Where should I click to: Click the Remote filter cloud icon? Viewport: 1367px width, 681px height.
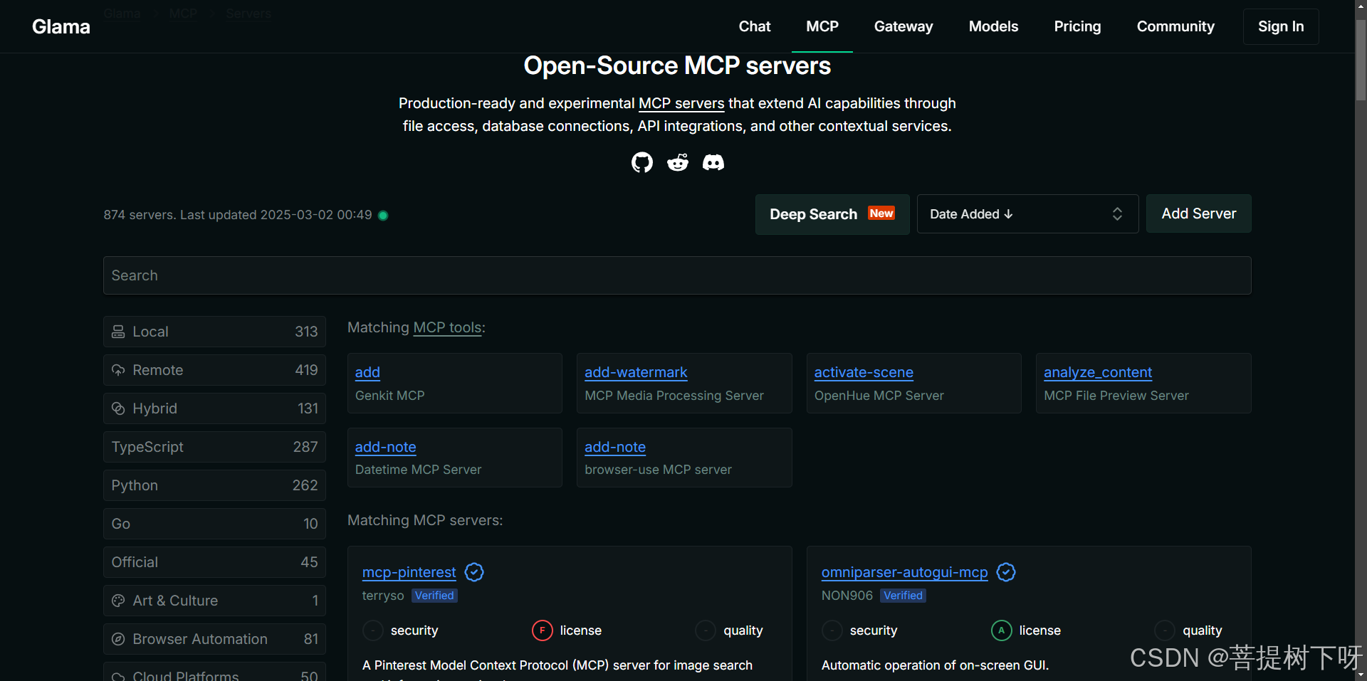pos(118,370)
